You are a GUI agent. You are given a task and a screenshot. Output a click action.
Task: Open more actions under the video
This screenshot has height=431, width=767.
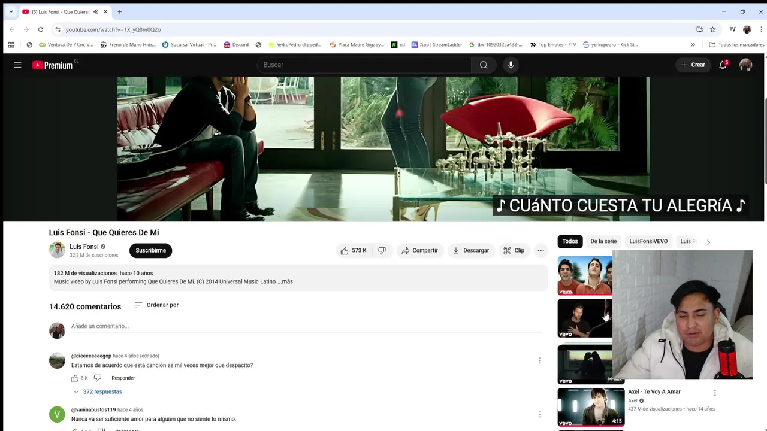[x=540, y=250]
